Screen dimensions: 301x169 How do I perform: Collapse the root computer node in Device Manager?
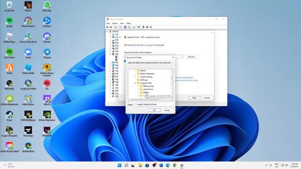107,31
